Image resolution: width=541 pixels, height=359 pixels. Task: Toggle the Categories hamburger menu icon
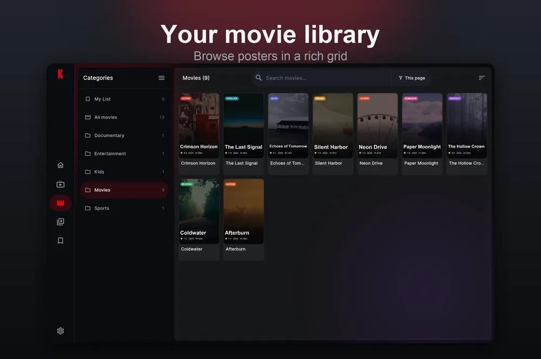161,78
